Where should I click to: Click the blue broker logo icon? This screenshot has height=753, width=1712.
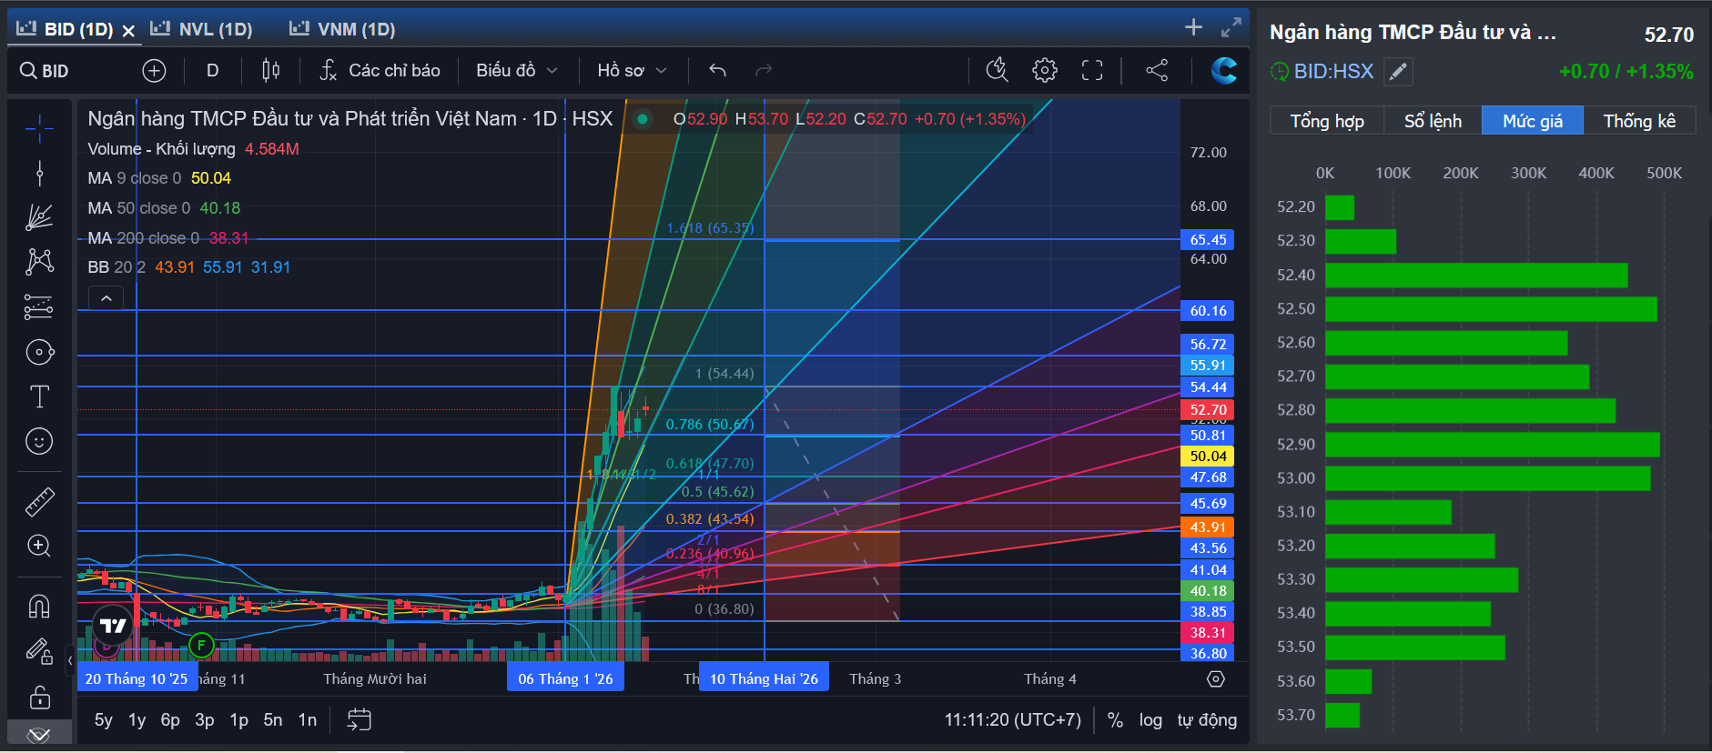point(1224,71)
